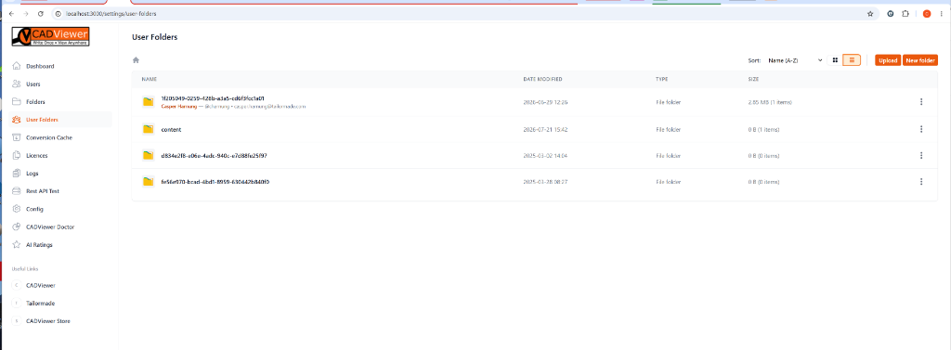Click the TYPE column header
This screenshot has width=951, height=350.
click(661, 80)
